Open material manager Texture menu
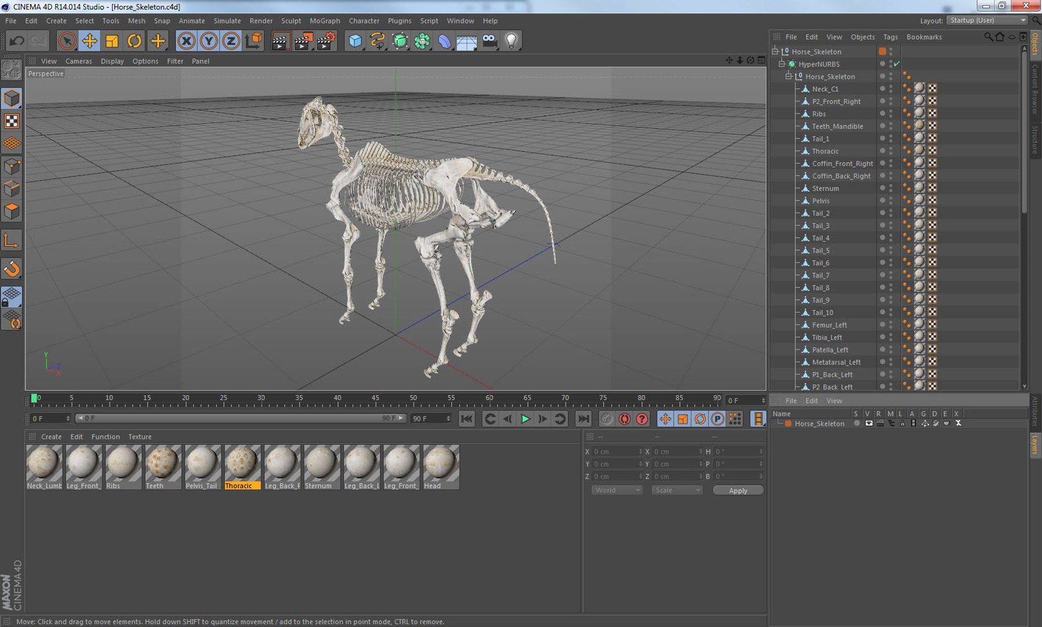Screen dimensions: 1042x627 pos(140,437)
